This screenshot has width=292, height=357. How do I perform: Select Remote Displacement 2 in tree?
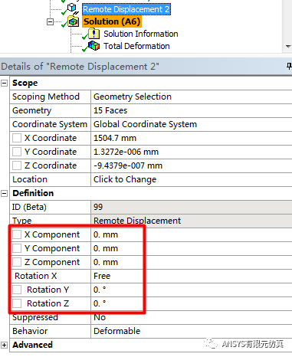pos(126,9)
